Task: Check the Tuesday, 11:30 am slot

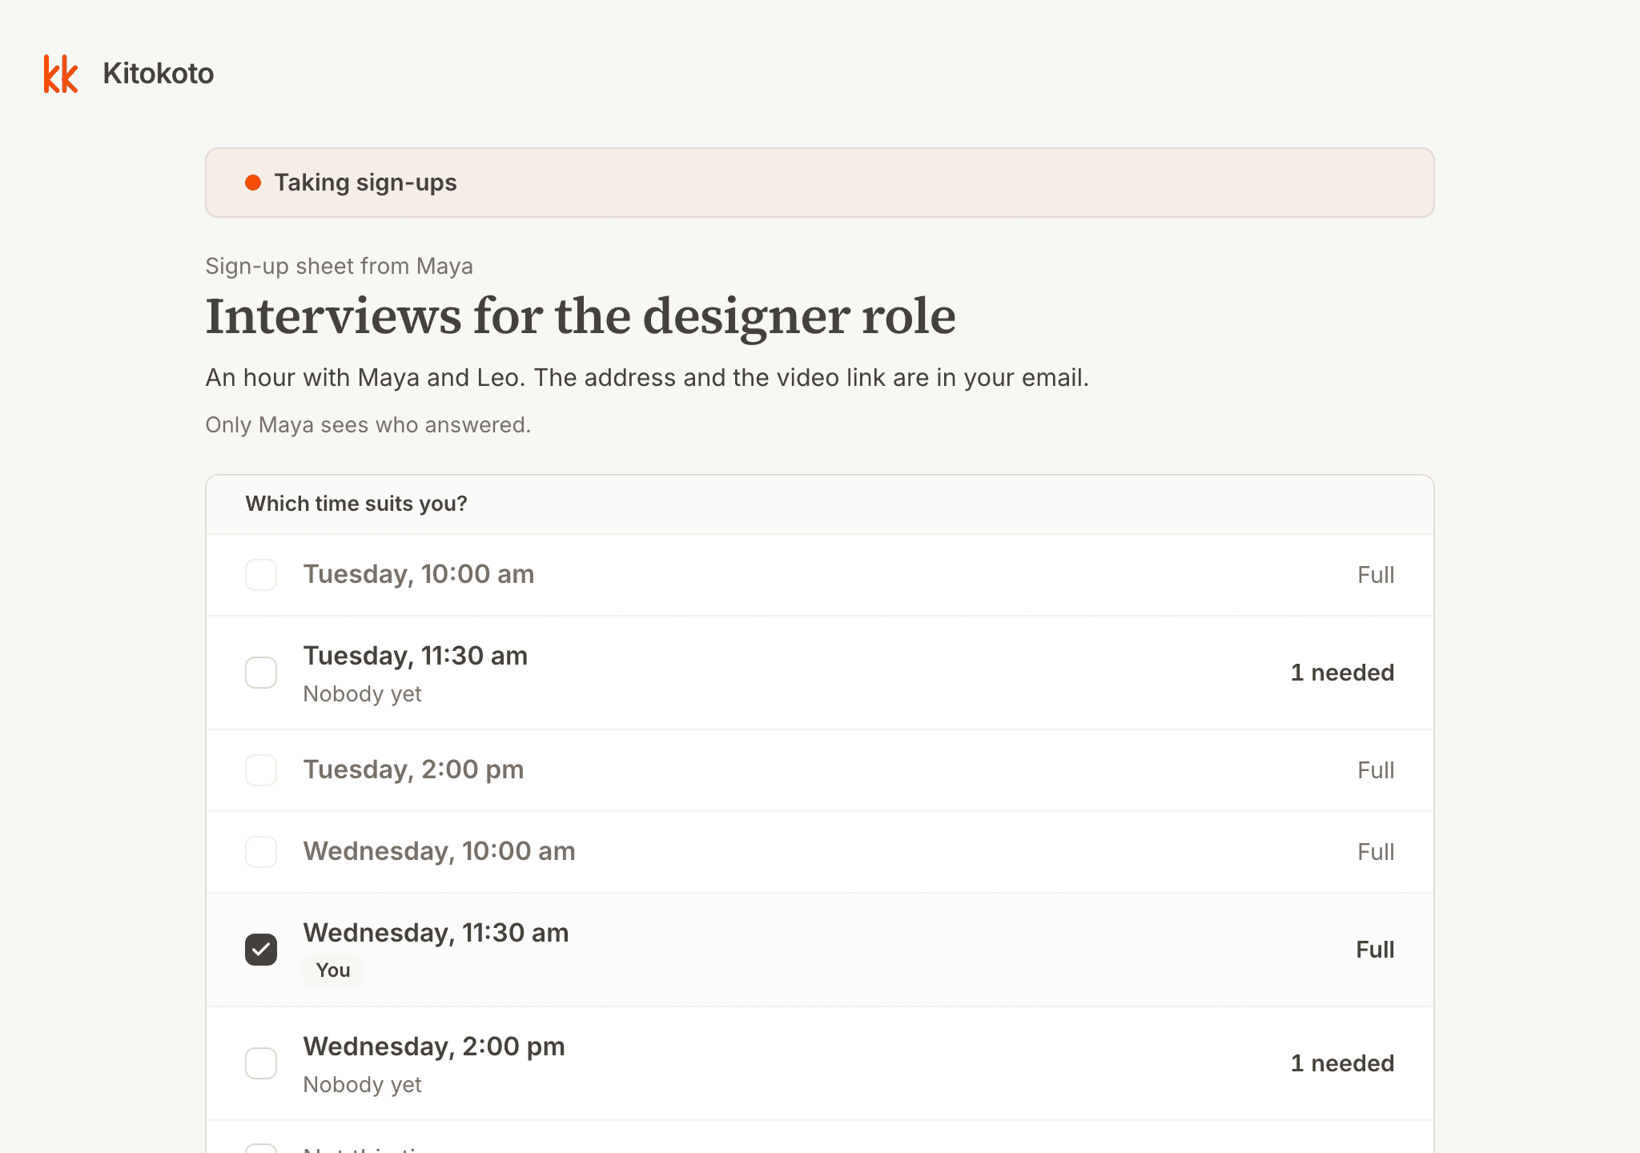Action: coord(261,673)
